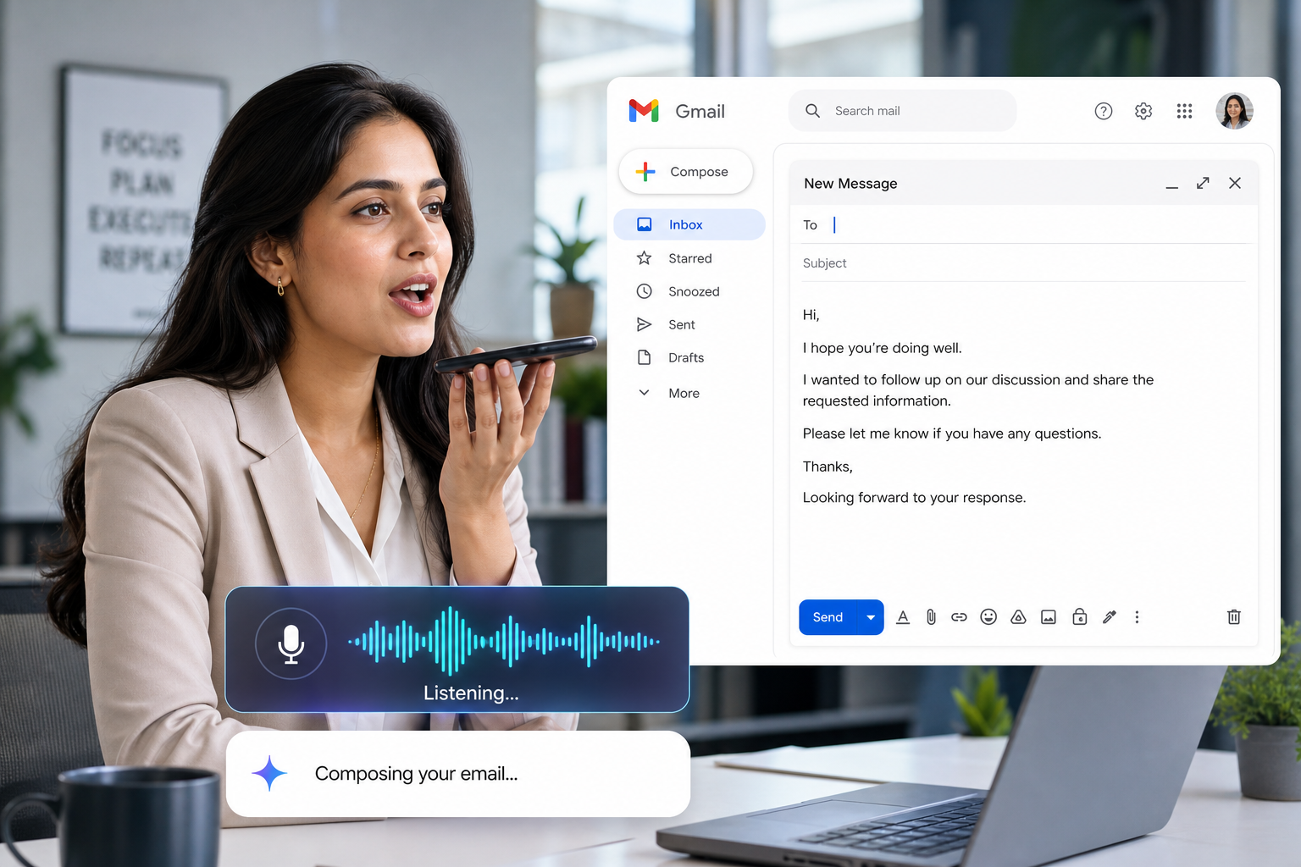
Task: Open the Settings gear icon
Action: click(x=1143, y=111)
